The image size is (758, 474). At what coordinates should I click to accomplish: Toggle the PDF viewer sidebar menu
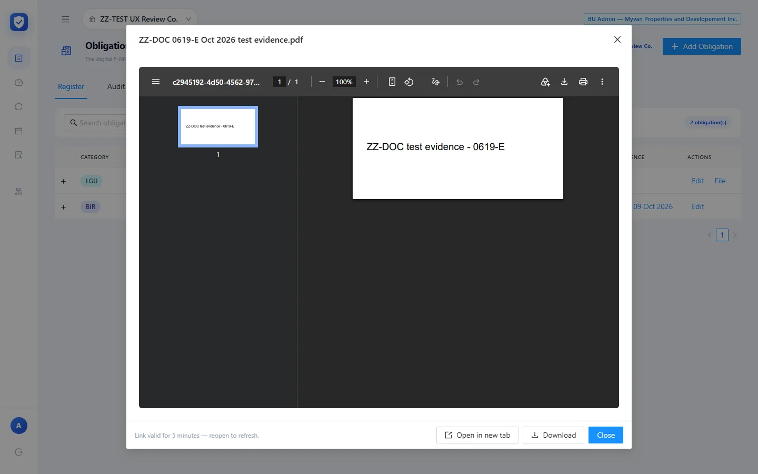pyautogui.click(x=156, y=82)
